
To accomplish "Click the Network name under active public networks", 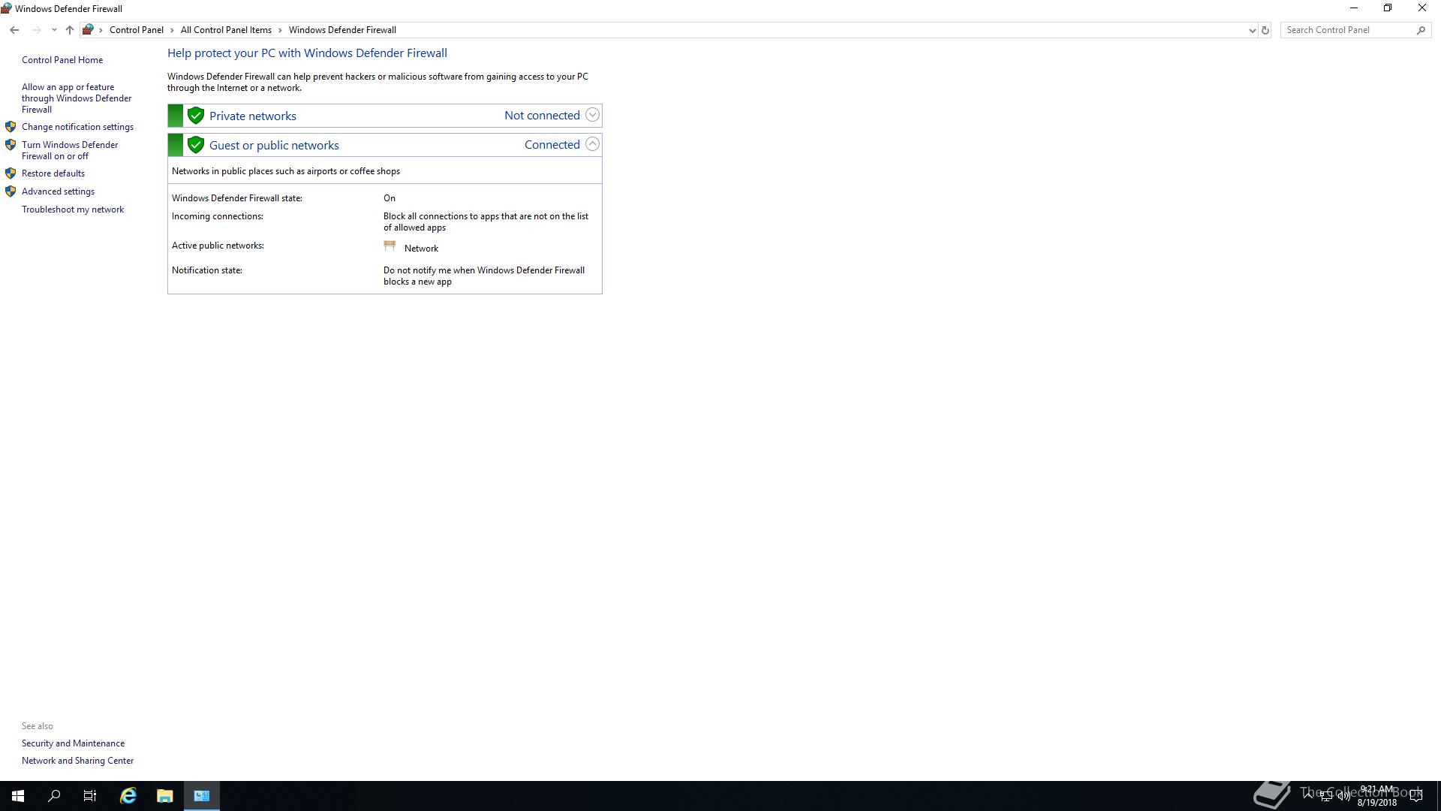I will coord(421,249).
